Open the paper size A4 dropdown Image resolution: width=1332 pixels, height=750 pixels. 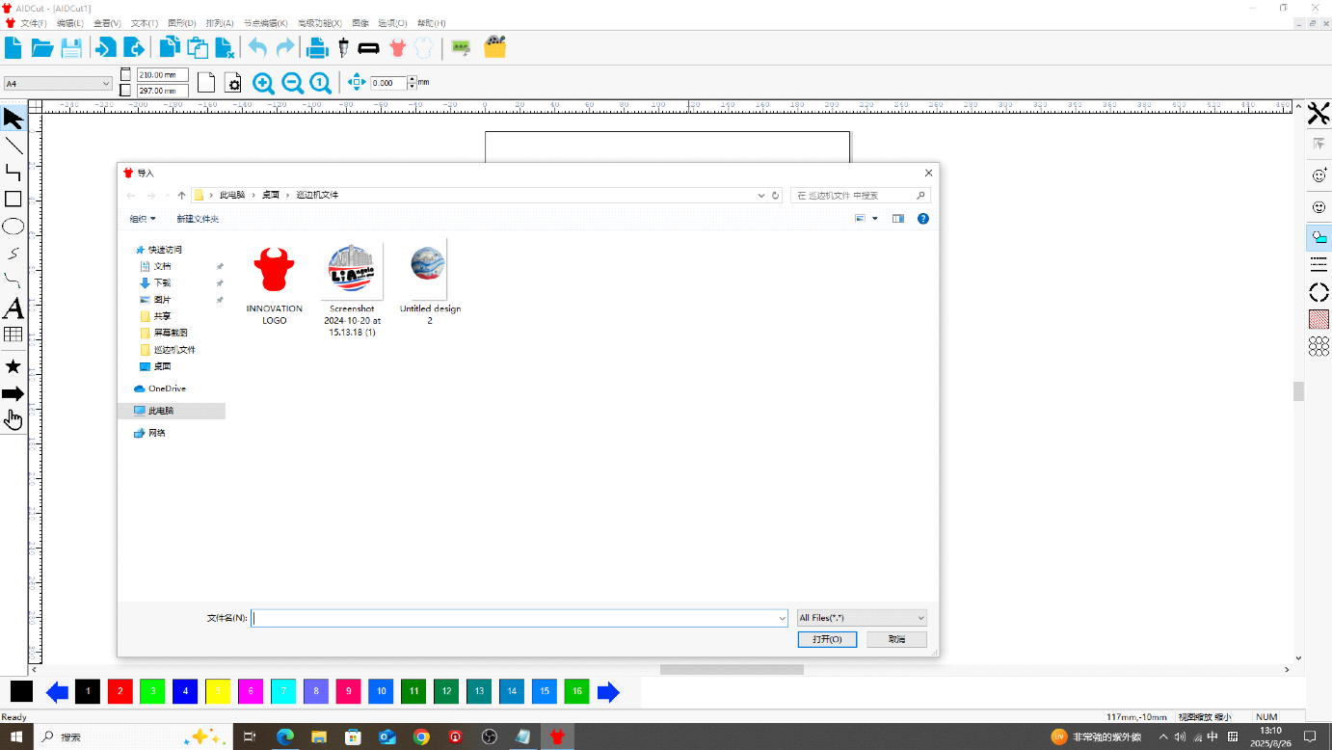click(59, 84)
